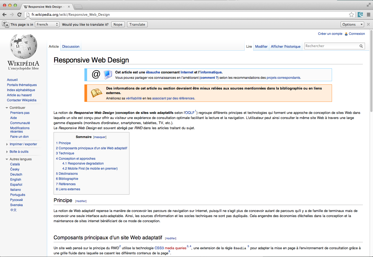
Task: Click the ébauche link in stub notice
Action: pos(153,72)
